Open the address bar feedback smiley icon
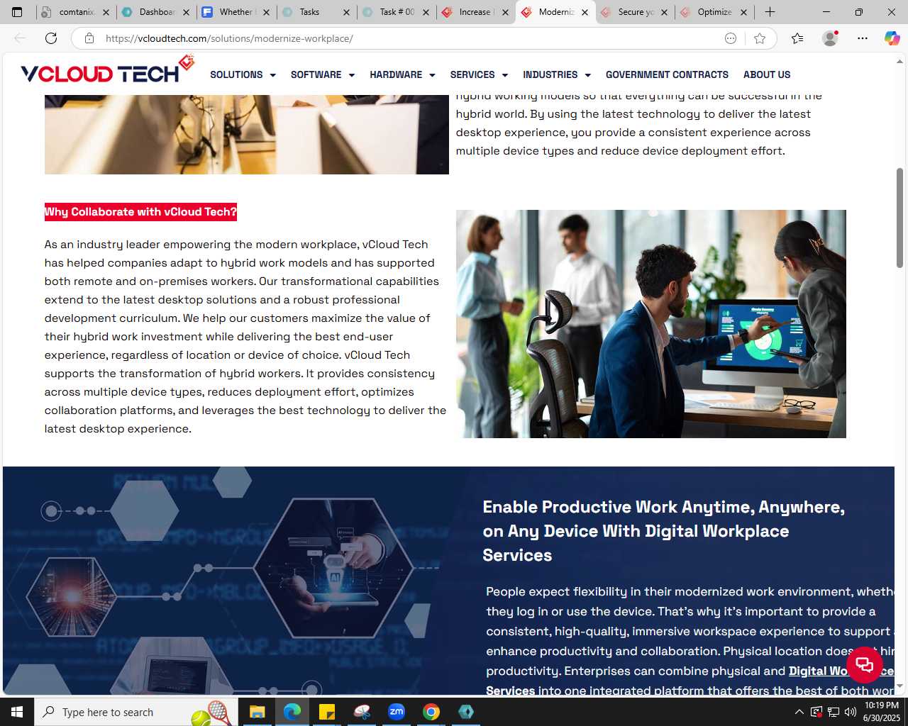 731,38
